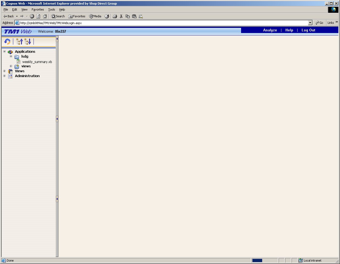Expand the Administration tree node
Screen dimensions: 340x264
coord(4,76)
